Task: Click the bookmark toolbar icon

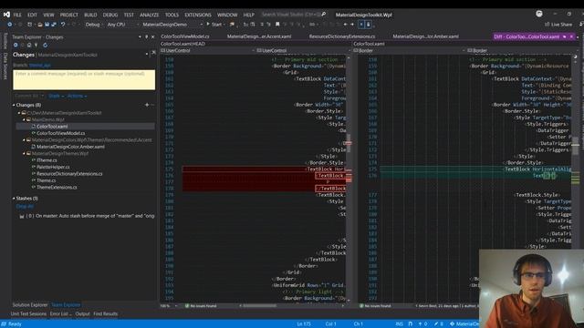Action: click(277, 25)
